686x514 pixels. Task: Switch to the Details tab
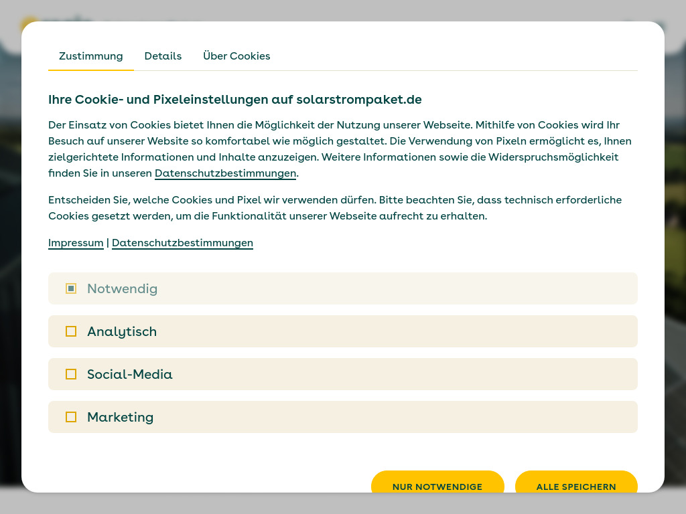(163, 56)
